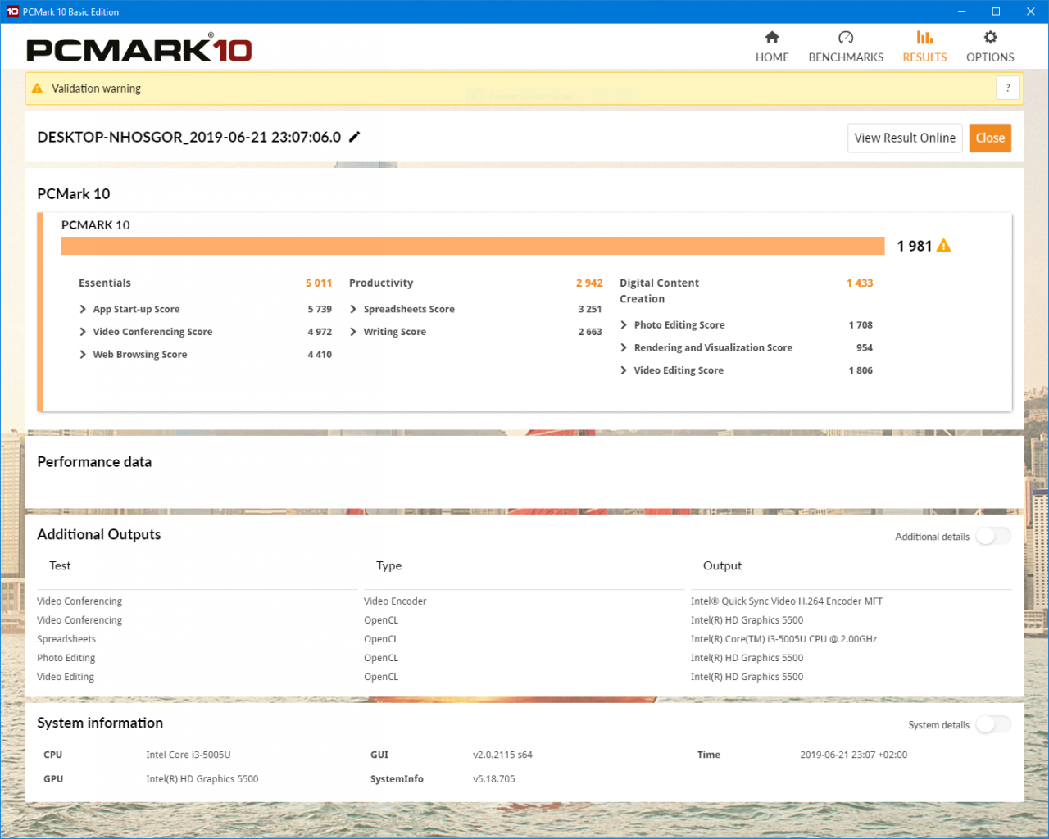The image size is (1049, 839).
Task: Click Digital Content Creation score 1 433
Action: pos(860,283)
